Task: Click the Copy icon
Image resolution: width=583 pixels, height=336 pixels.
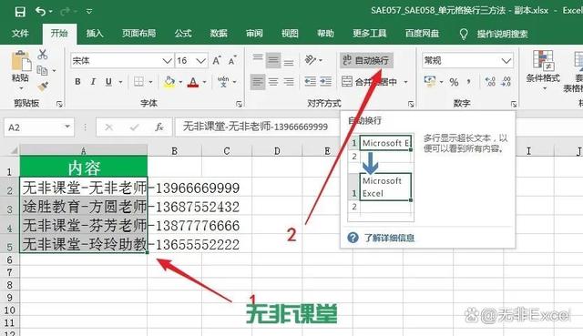Action: pos(42,70)
